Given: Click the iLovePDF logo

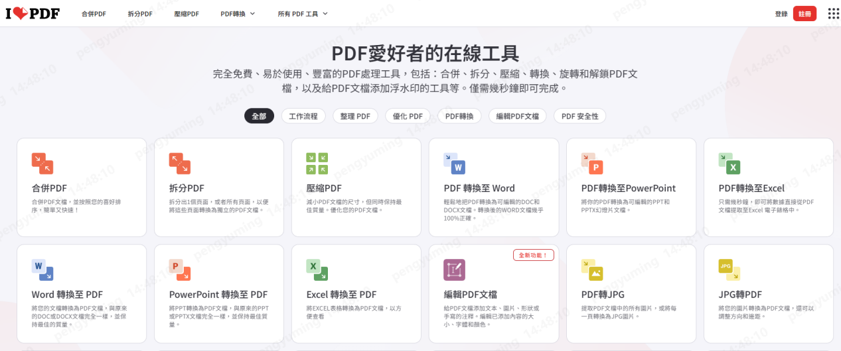Looking at the screenshot, I should [x=33, y=13].
